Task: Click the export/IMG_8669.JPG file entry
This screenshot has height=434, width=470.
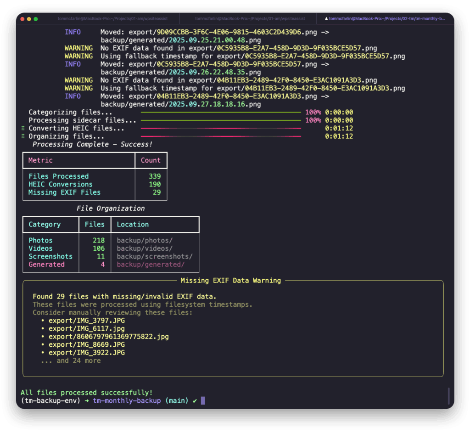Action: 86,344
